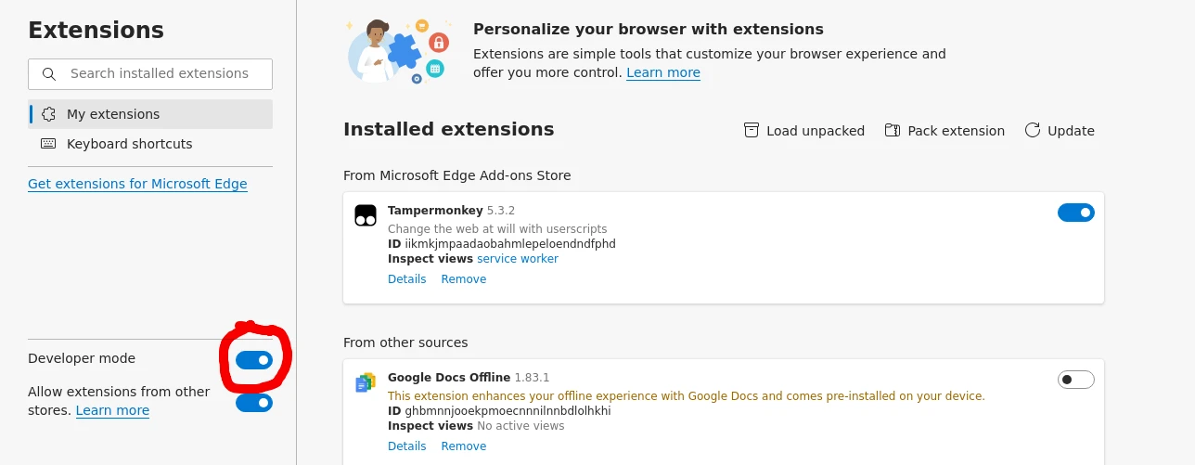The image size is (1195, 465).
Task: Disable the Tampermonkey extension toggle
Action: point(1076,213)
